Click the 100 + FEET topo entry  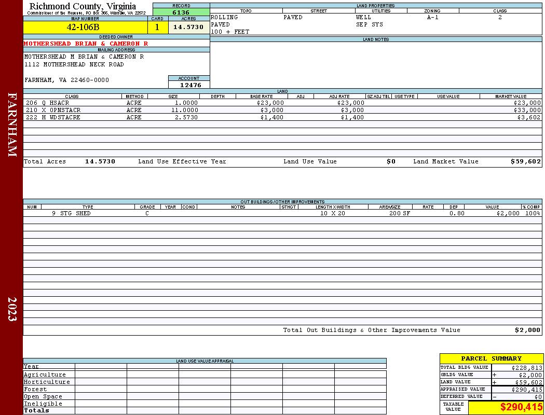click(230, 32)
